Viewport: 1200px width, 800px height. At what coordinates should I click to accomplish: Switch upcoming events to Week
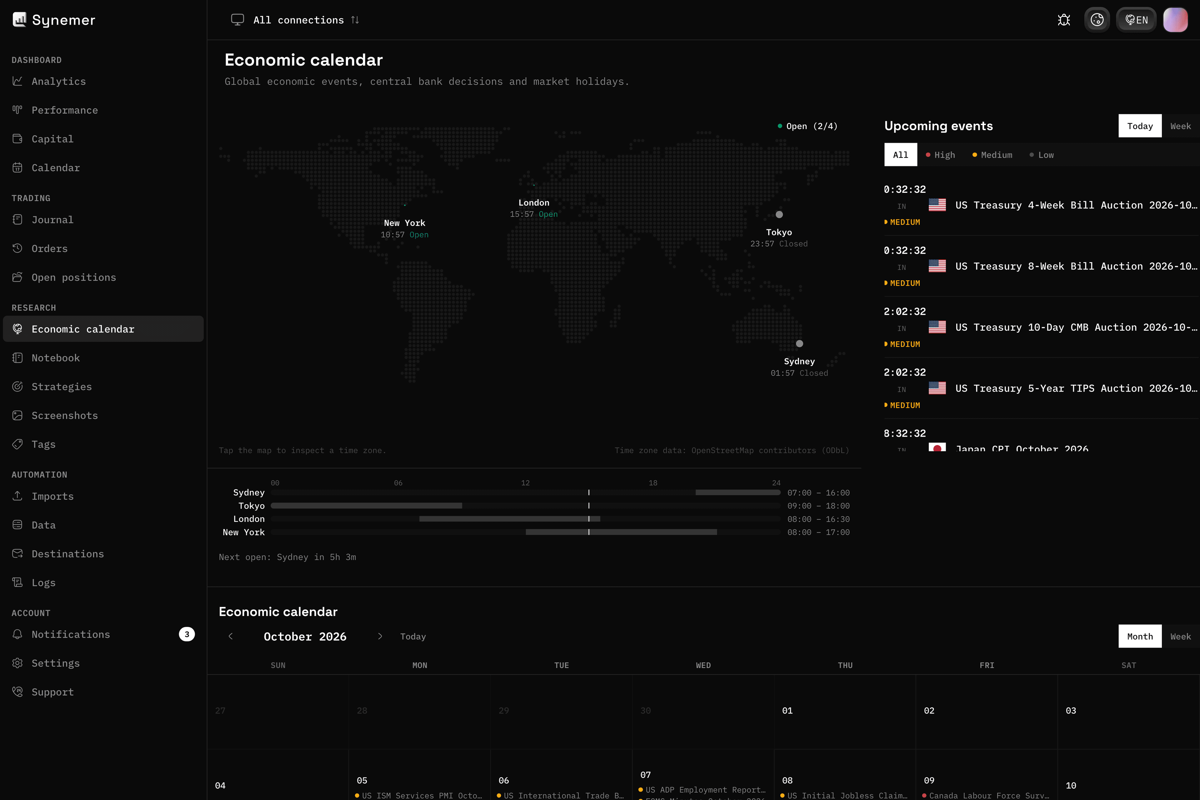[1181, 126]
